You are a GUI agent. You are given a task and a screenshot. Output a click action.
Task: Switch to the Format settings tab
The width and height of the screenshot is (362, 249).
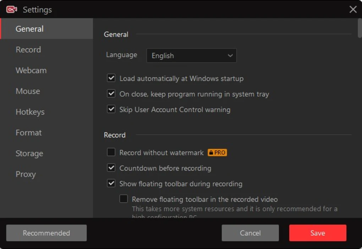[x=28, y=132]
